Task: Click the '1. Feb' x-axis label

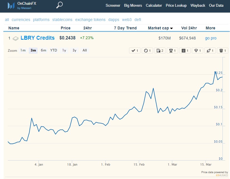Action: [106, 164]
